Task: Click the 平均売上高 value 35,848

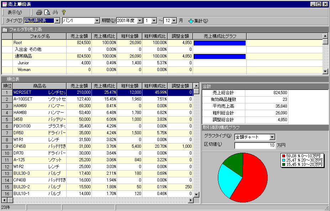Action: pyautogui.click(x=266, y=106)
